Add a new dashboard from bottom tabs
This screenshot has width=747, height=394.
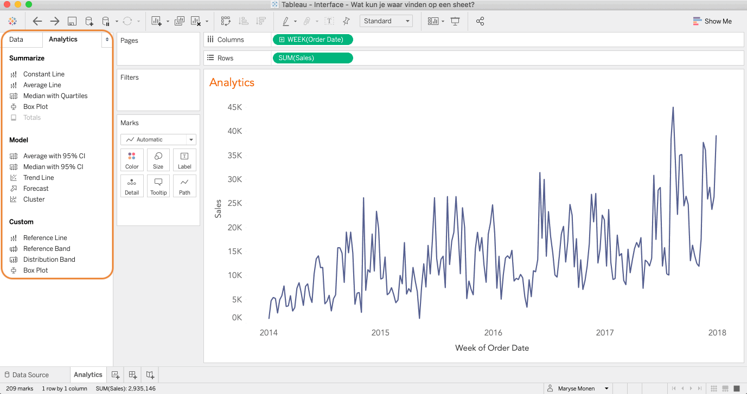pyautogui.click(x=132, y=374)
